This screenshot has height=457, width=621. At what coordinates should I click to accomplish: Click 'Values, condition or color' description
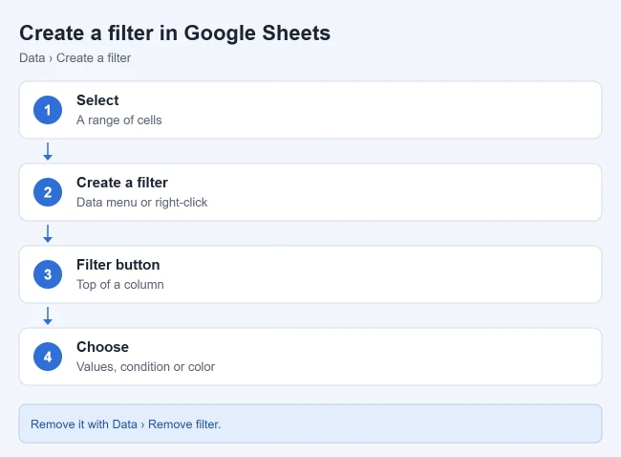pos(146,366)
